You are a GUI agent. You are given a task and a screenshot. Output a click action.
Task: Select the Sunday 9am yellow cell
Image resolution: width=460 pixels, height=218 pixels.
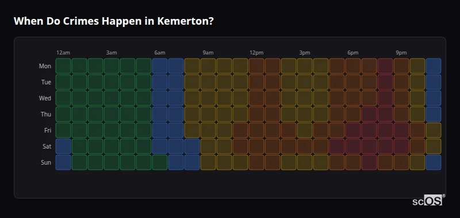208,162
